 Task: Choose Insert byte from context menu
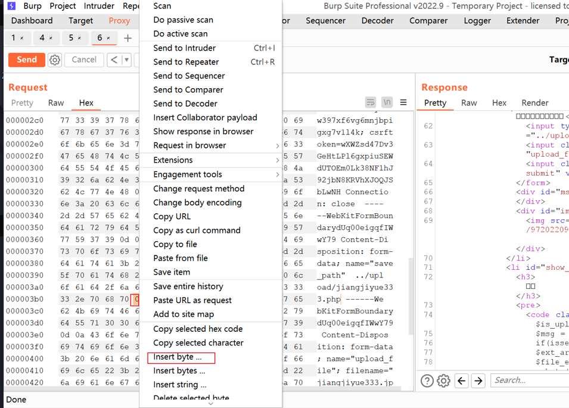pyautogui.click(x=178, y=357)
